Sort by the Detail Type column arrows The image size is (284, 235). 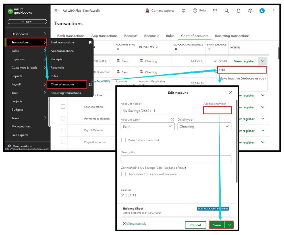click(156, 47)
